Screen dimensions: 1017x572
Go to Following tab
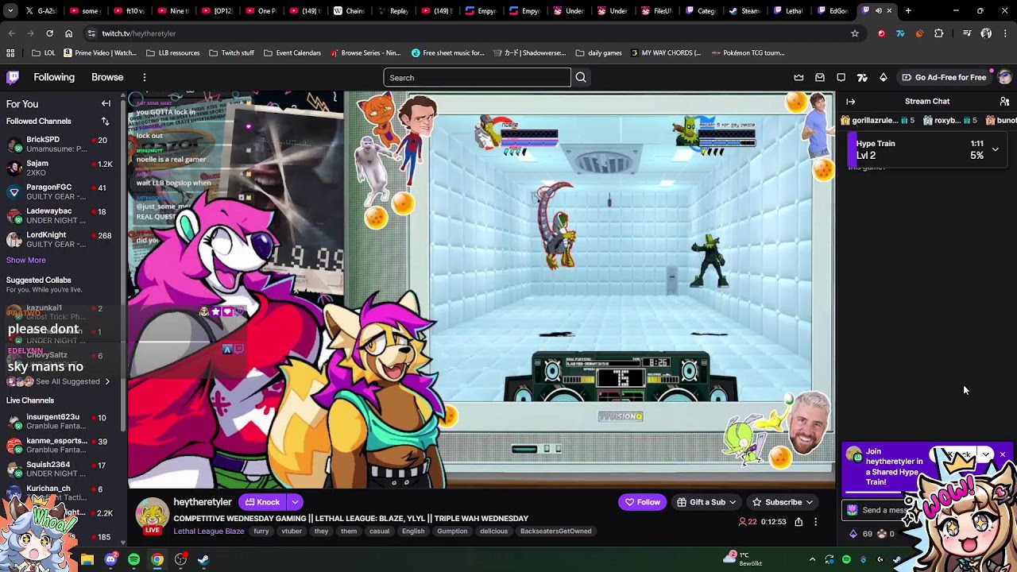click(x=54, y=77)
